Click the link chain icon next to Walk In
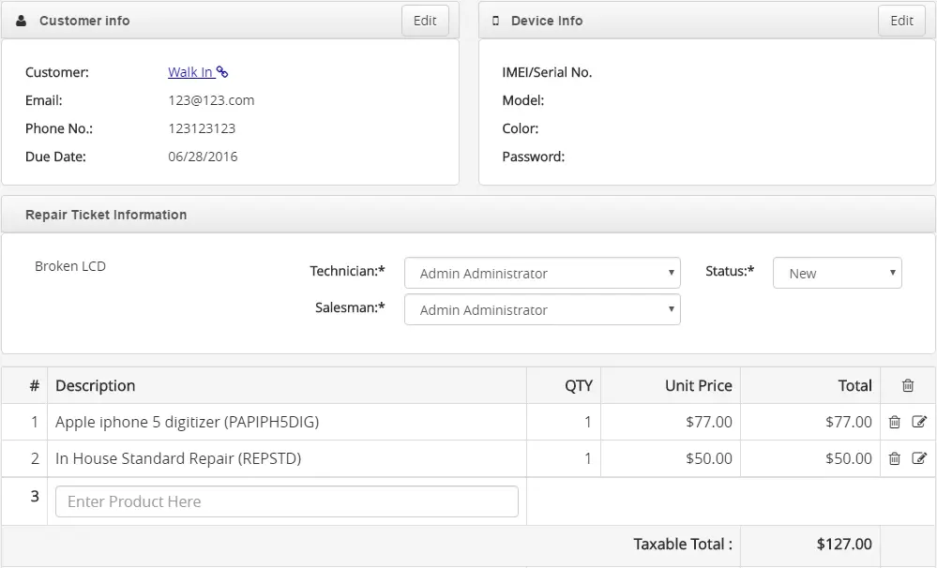 [x=222, y=71]
